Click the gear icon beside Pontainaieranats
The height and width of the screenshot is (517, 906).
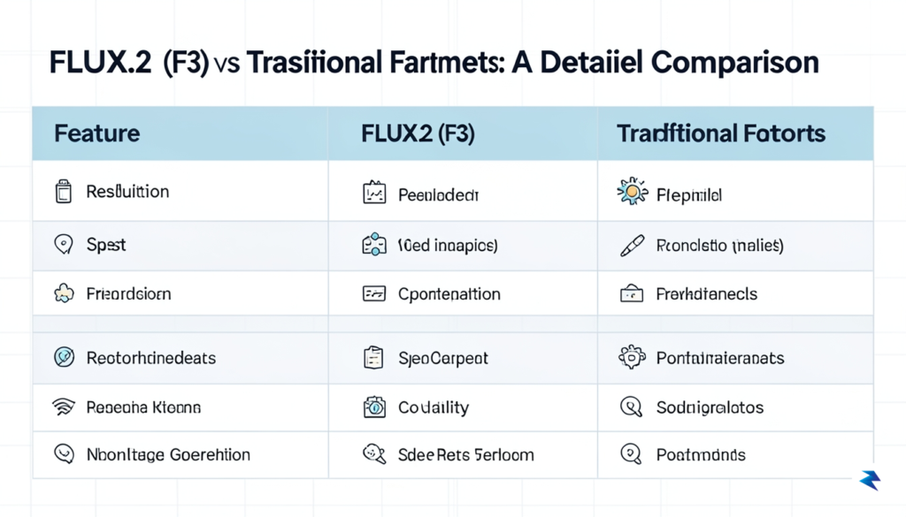632,357
